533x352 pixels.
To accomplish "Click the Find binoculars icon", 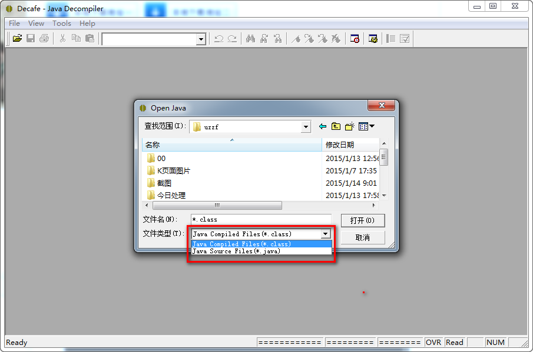I will [250, 39].
